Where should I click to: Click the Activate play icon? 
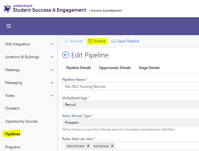[67, 41]
